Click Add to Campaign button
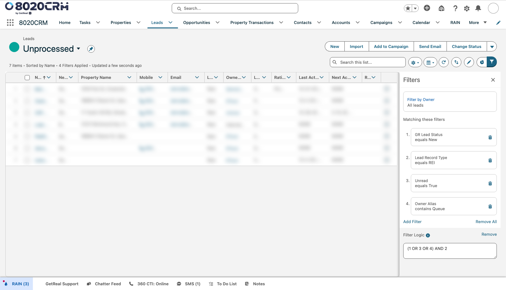The width and height of the screenshot is (506, 290). point(391,46)
